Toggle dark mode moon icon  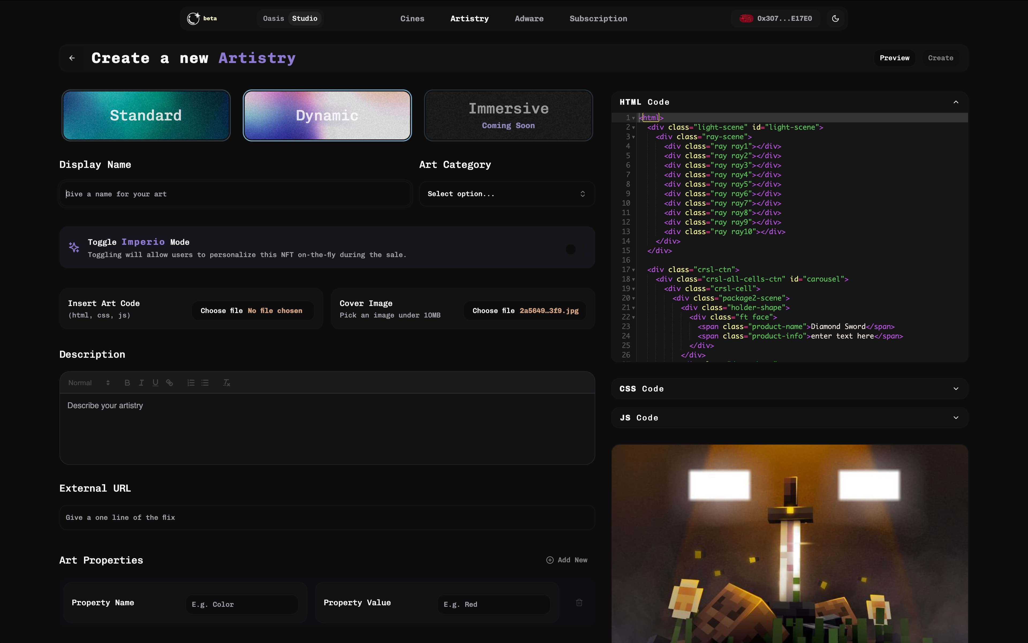coord(835,18)
